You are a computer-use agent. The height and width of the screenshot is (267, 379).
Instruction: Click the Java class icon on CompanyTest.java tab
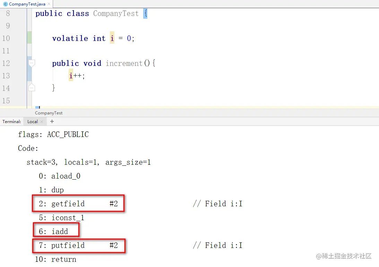click(x=5, y=4)
